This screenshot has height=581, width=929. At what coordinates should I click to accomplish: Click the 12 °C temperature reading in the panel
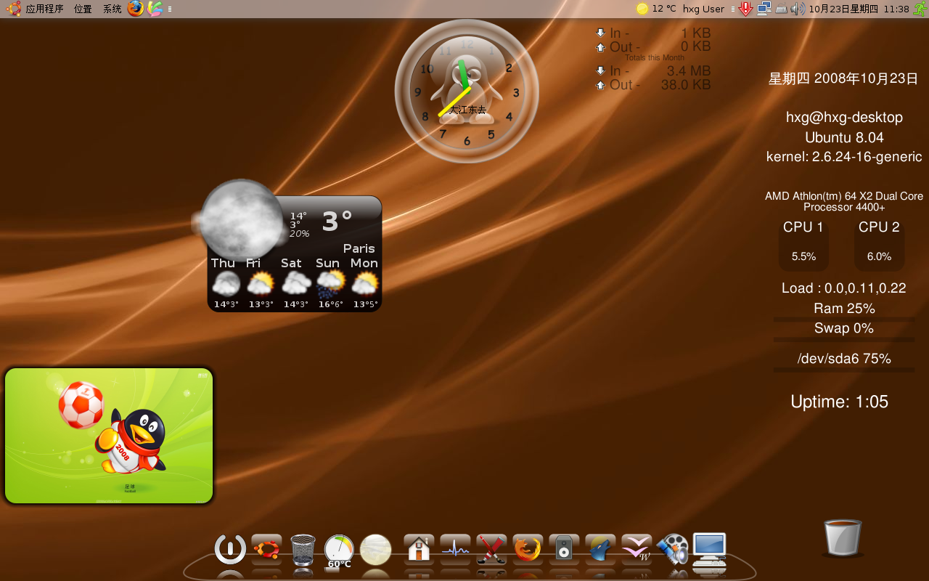(x=664, y=9)
